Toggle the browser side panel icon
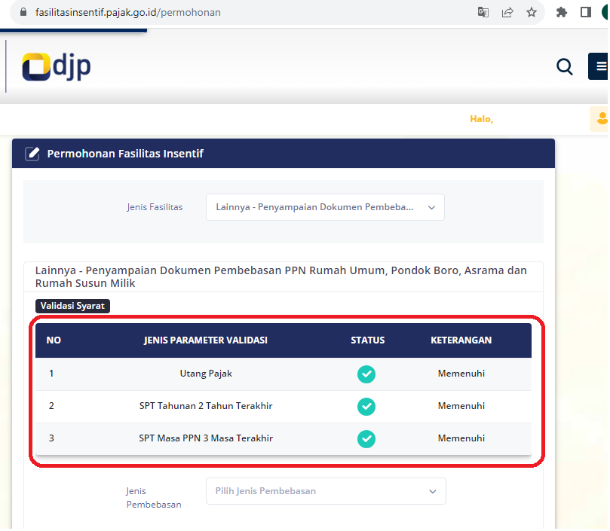Viewport: 610px width, 531px height. coord(585,12)
